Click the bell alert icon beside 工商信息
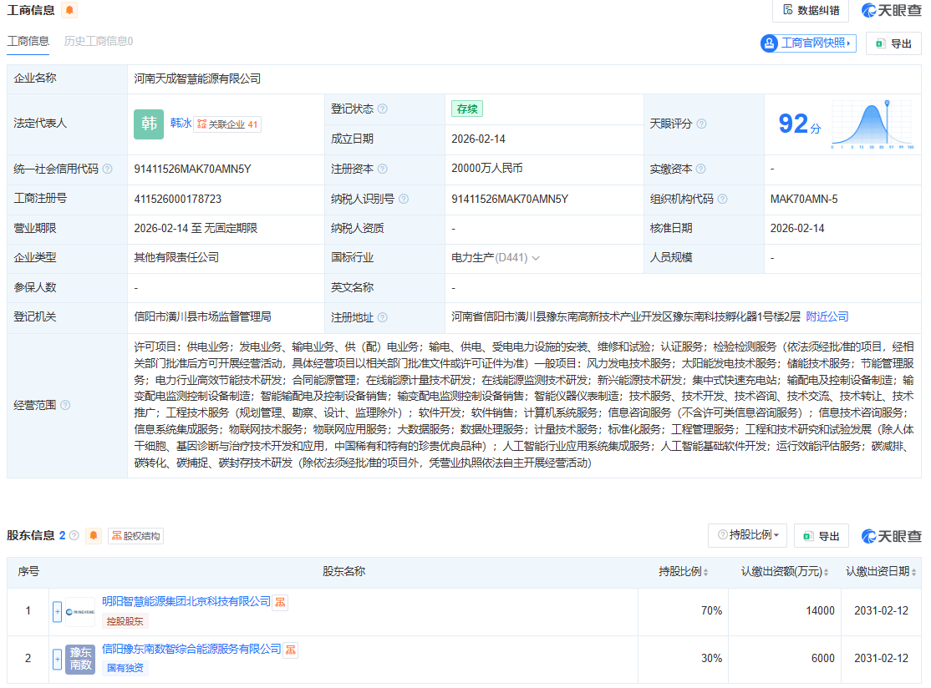 click(70, 11)
